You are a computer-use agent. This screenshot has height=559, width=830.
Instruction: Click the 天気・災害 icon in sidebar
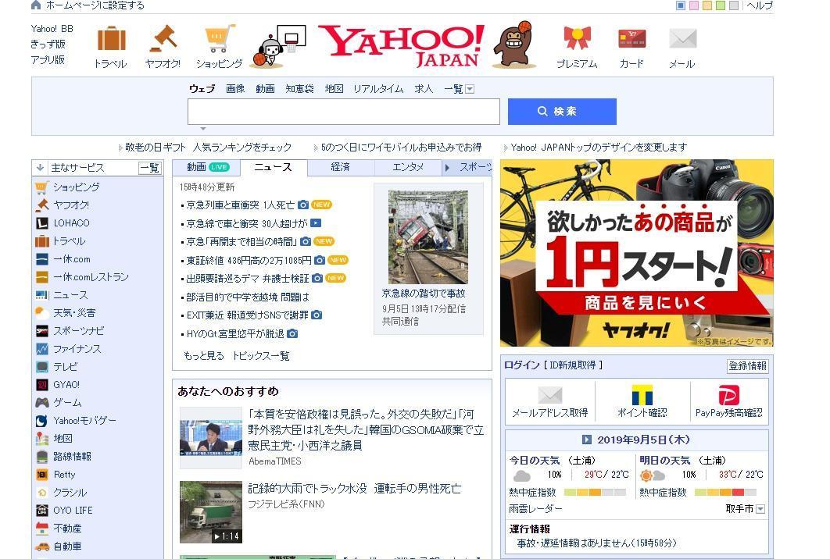point(42,313)
